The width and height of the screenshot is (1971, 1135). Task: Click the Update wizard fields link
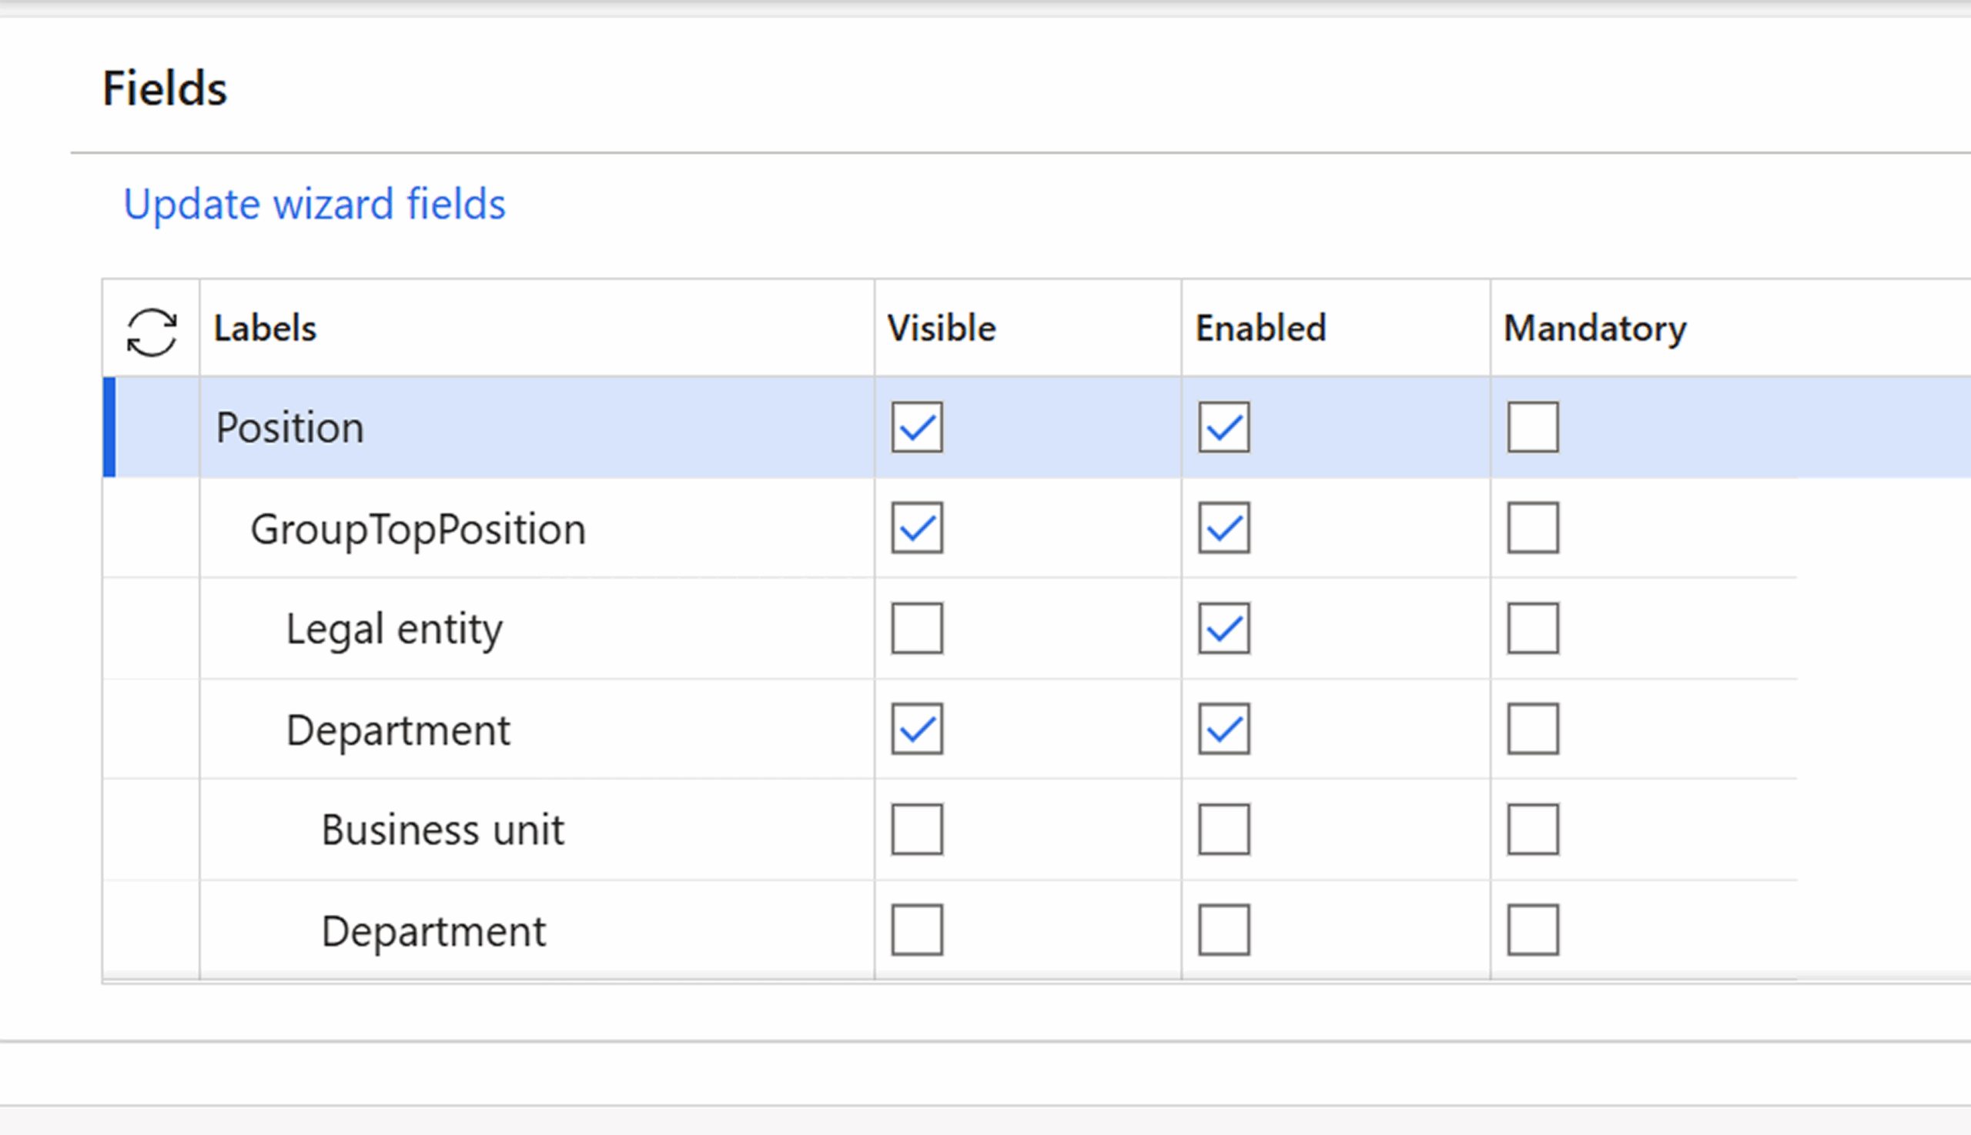(314, 204)
